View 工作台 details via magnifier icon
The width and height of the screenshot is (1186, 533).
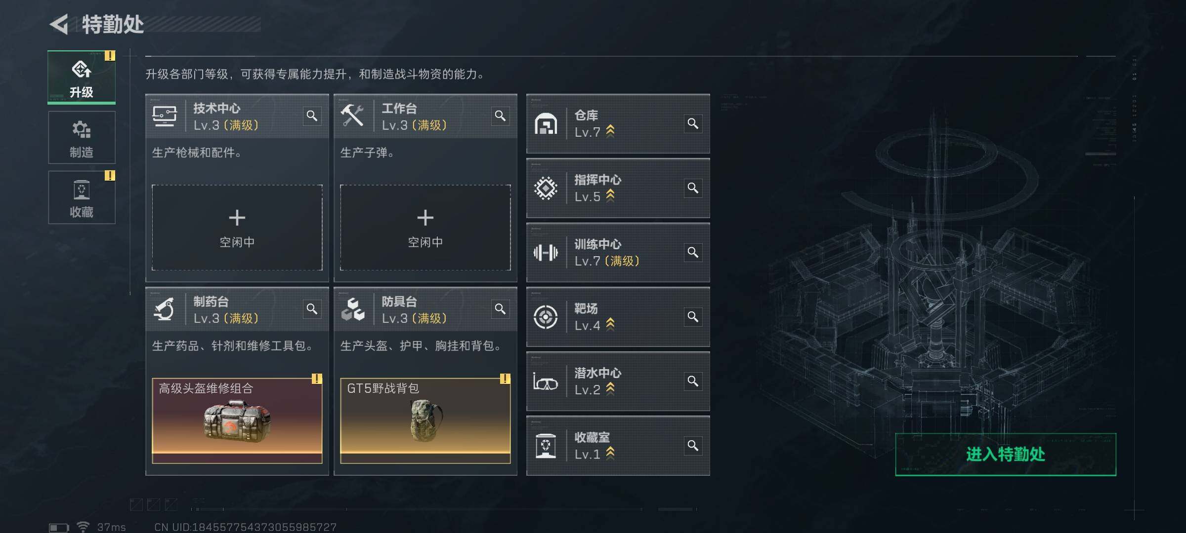(x=500, y=116)
